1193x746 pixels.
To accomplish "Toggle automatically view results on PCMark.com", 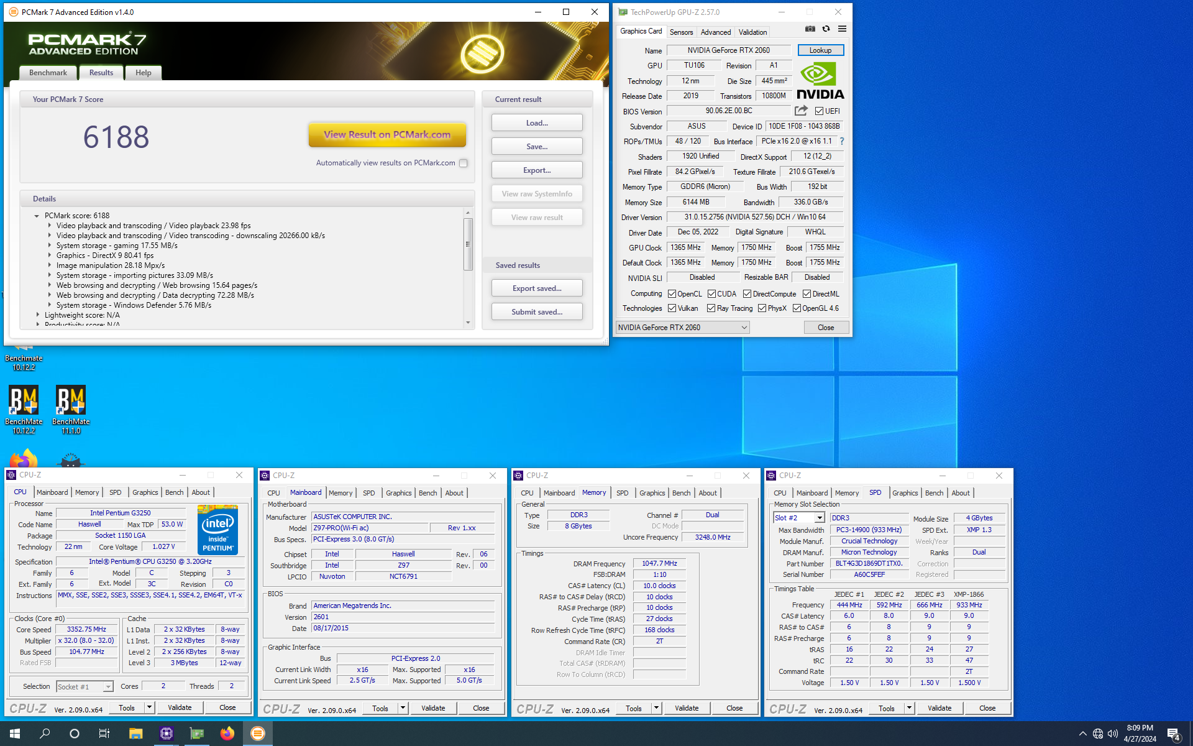I will tap(463, 163).
